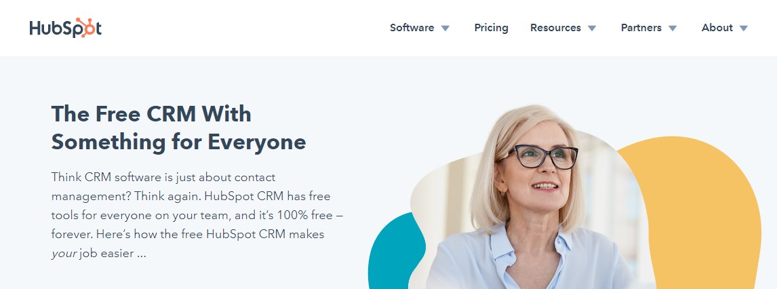
Task: Open the Software menu
Action: pyautogui.click(x=412, y=28)
